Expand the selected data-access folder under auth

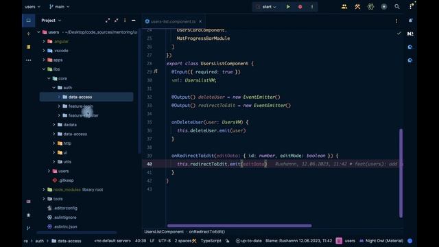pos(59,97)
